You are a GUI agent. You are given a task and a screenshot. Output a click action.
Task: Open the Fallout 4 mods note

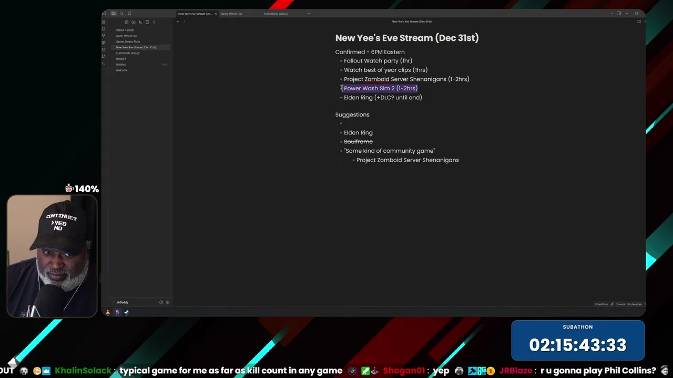[125, 30]
